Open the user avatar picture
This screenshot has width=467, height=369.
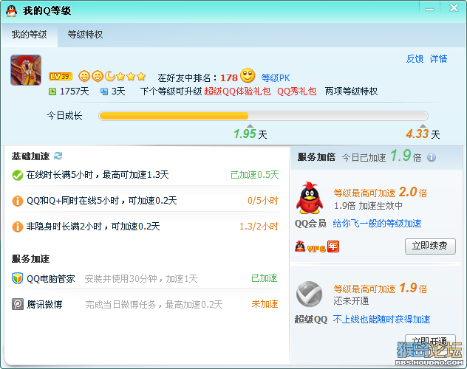26,70
